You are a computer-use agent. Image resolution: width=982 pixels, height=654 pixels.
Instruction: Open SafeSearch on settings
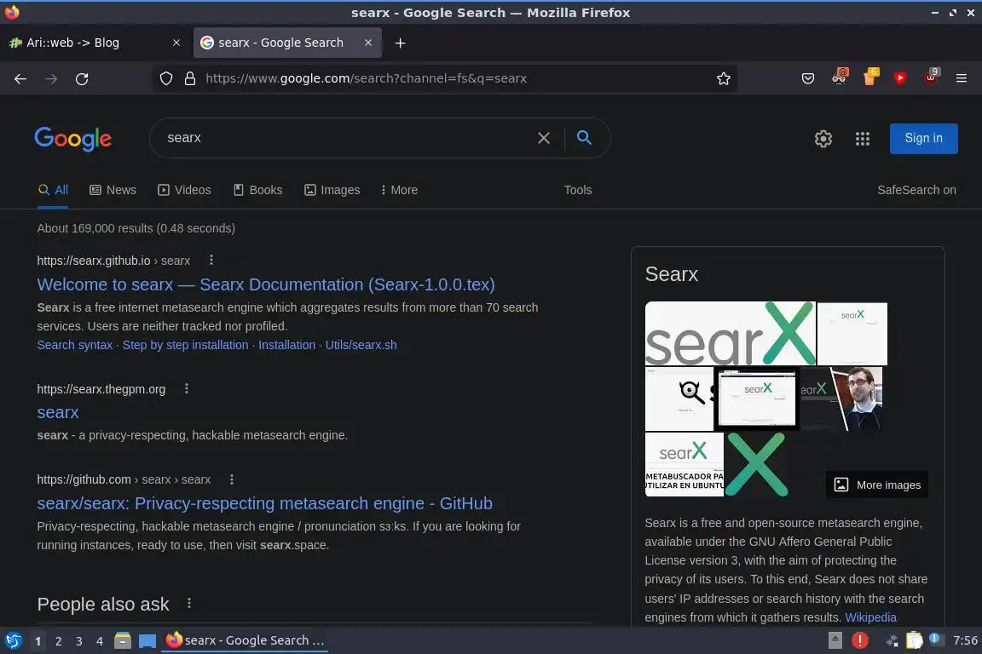(x=916, y=190)
